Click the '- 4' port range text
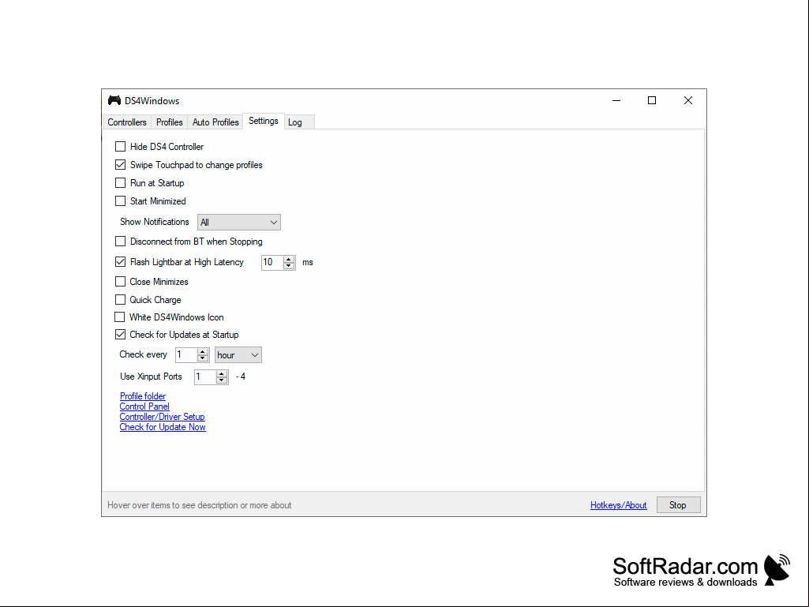Screen dimensions: 809x607 click(241, 377)
